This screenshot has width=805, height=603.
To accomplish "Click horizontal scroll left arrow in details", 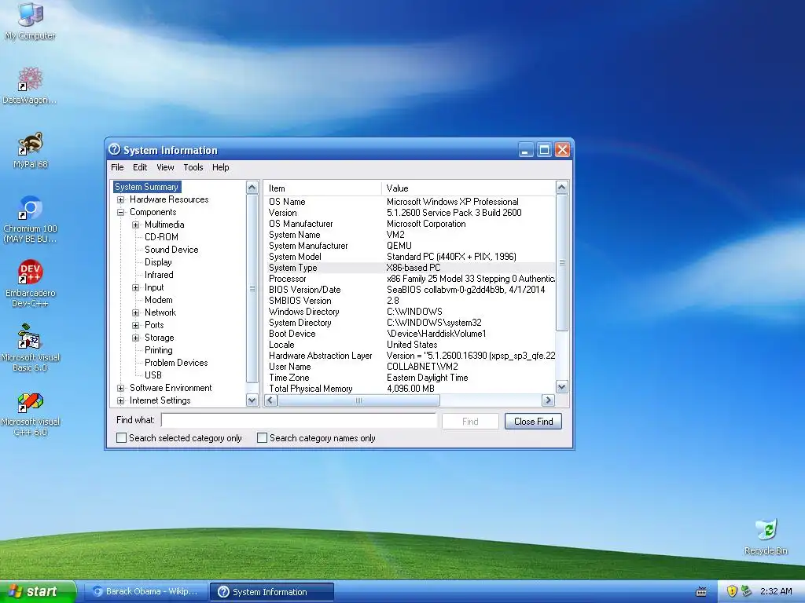I will [x=271, y=400].
